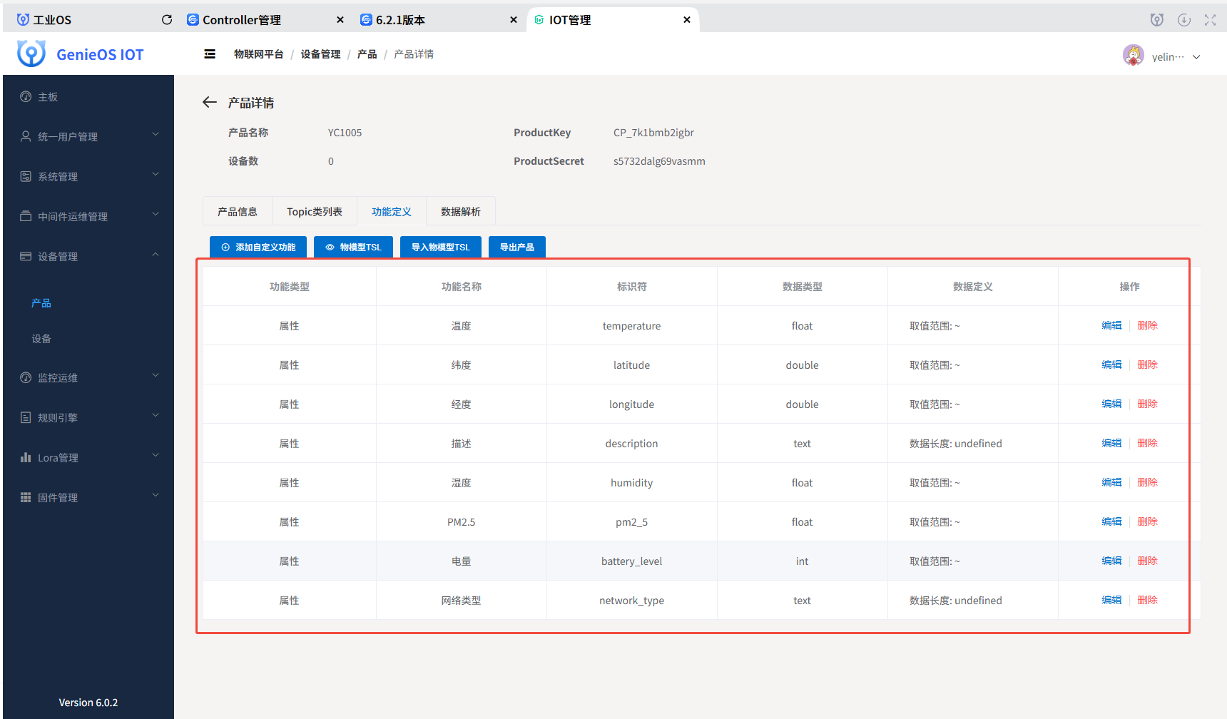Viewport: 1227px width, 719px height.
Task: Open 主板 dashboard in sidebar
Action: 48,97
